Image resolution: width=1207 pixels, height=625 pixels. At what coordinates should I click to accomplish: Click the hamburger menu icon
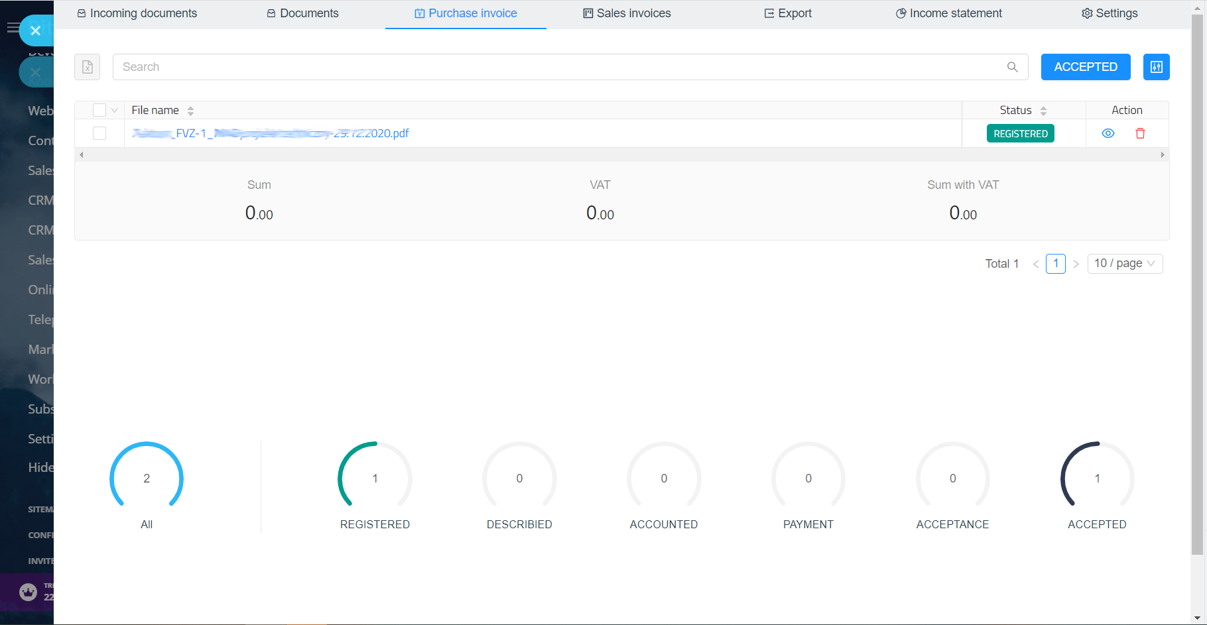click(x=12, y=28)
